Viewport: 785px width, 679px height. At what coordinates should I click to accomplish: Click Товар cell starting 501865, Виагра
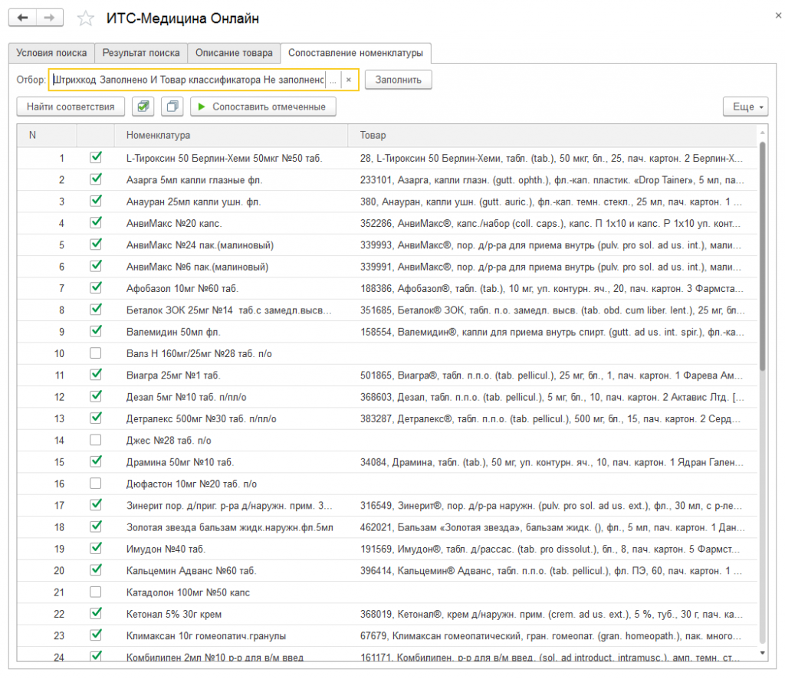[553, 375]
